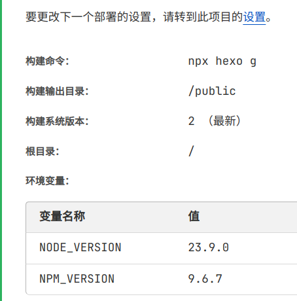Image resolution: width=297 pixels, height=301 pixels.
Task: Select the 23.9.0 value cell
Action: tap(209, 247)
